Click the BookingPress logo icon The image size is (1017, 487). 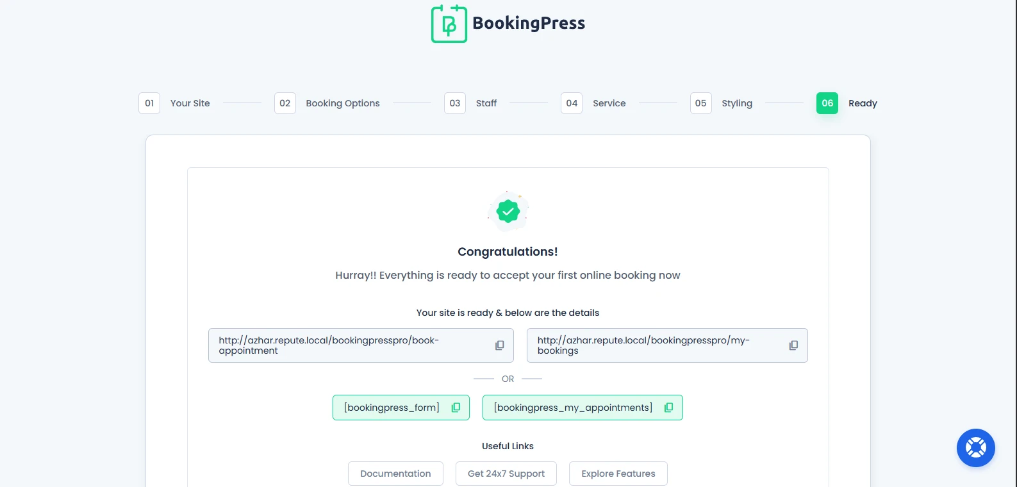pos(449,24)
